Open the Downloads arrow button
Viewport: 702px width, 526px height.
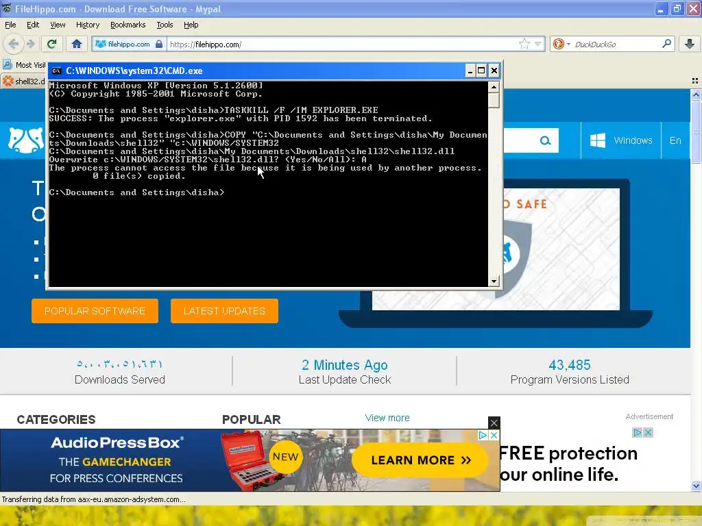(x=690, y=44)
